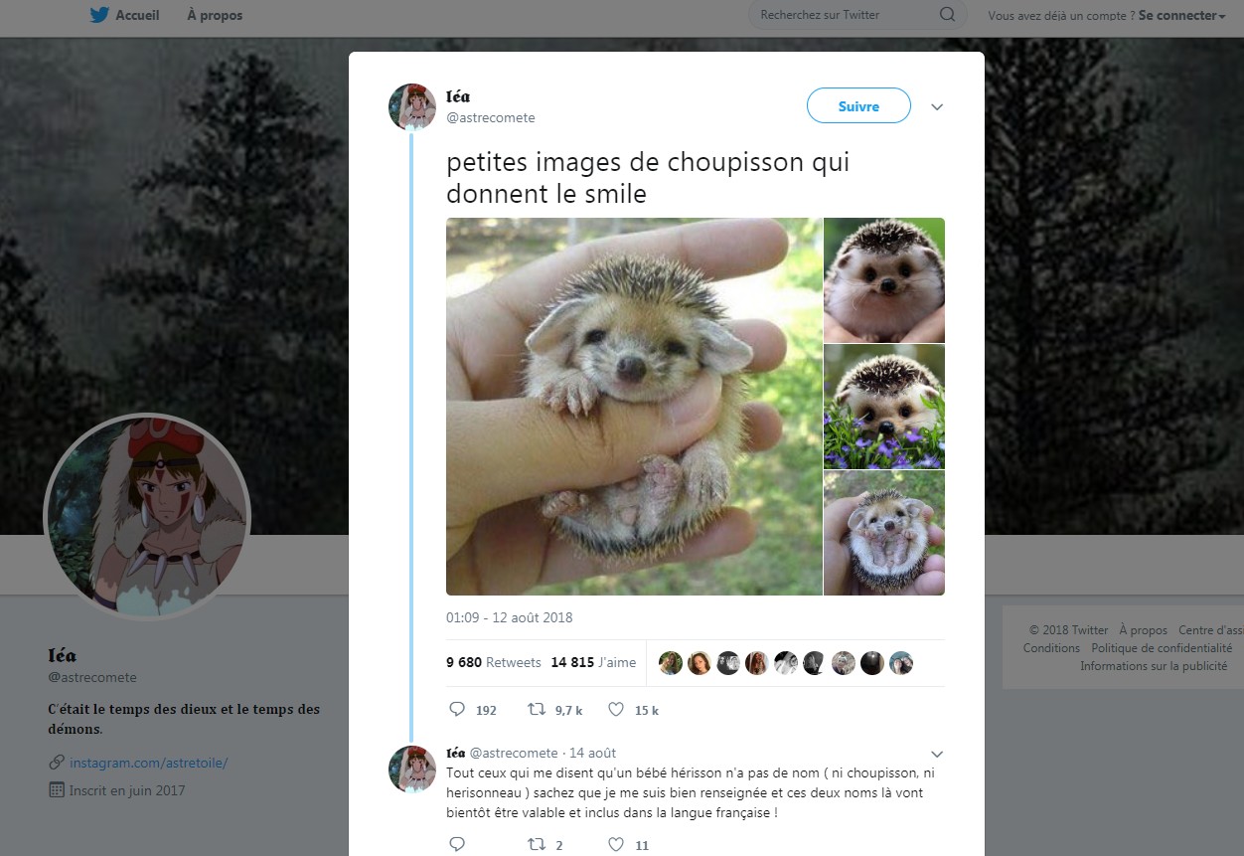Image resolution: width=1244 pixels, height=856 pixels.
Task: Retweet the hedgehog images tweet
Action: [x=536, y=710]
